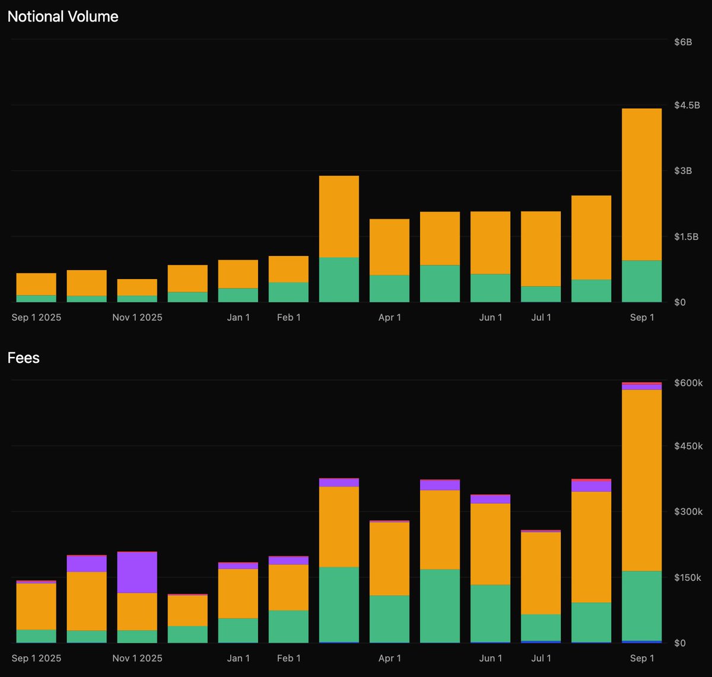
Task: Pick purple segment of Jan 1 Fees bar
Action: click(238, 566)
